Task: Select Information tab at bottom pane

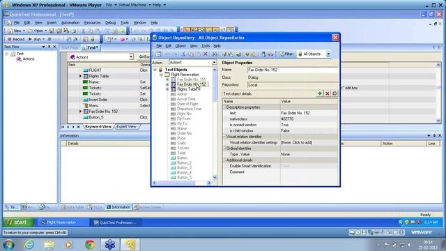Action: point(118,207)
